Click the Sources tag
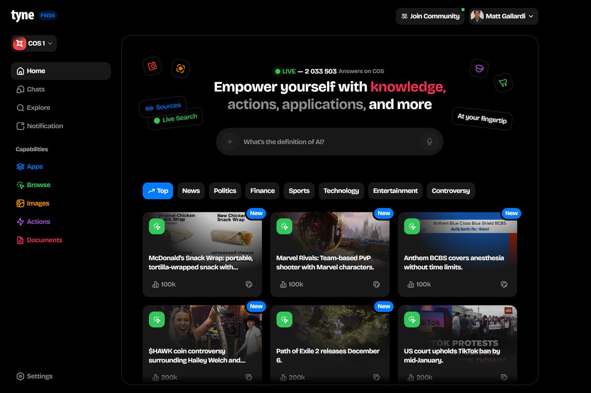This screenshot has height=393, width=591. tap(163, 107)
